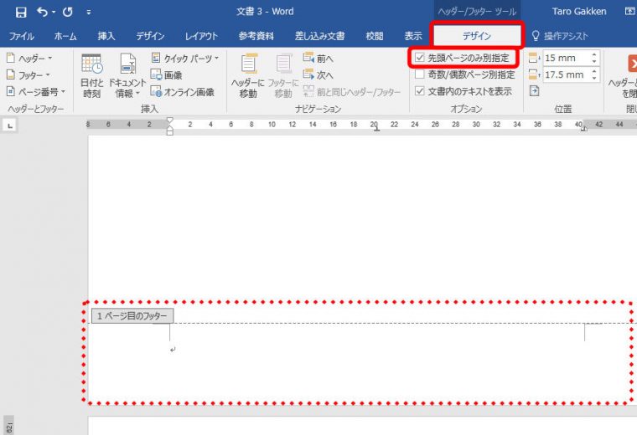This screenshot has height=435, width=637.
Task: Click the 画像 insert picture button
Action: [x=166, y=75]
